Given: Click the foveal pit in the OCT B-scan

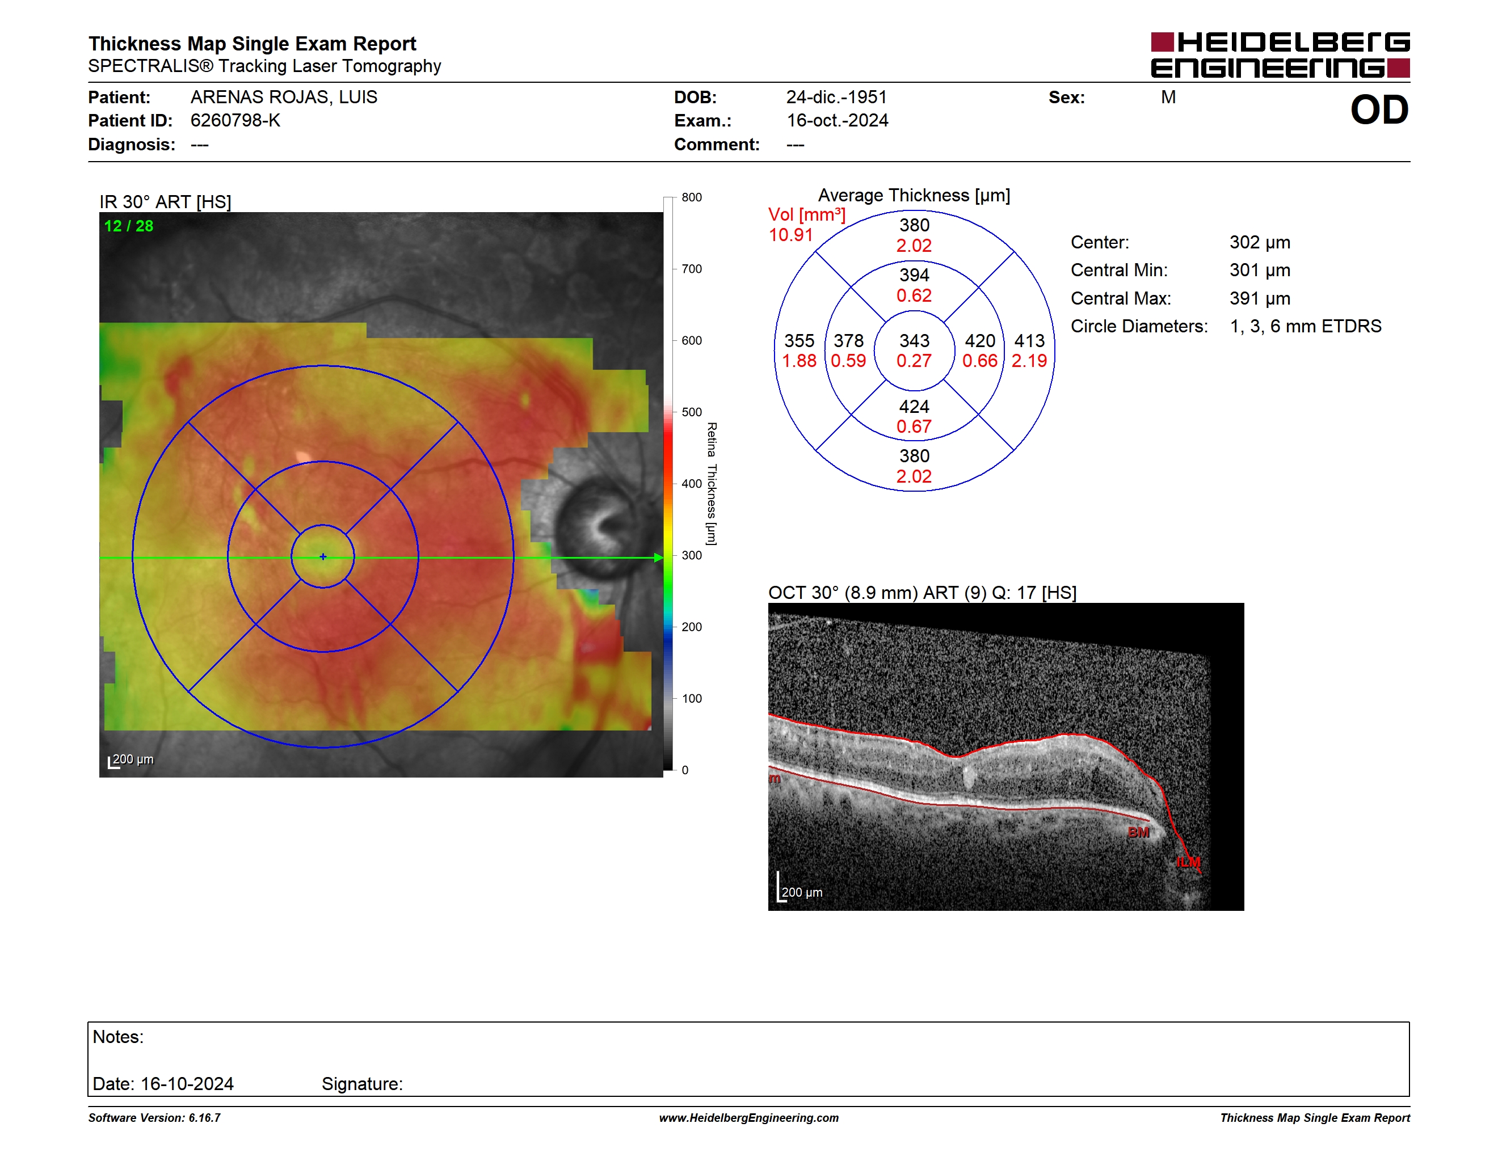Looking at the screenshot, I should [x=956, y=756].
